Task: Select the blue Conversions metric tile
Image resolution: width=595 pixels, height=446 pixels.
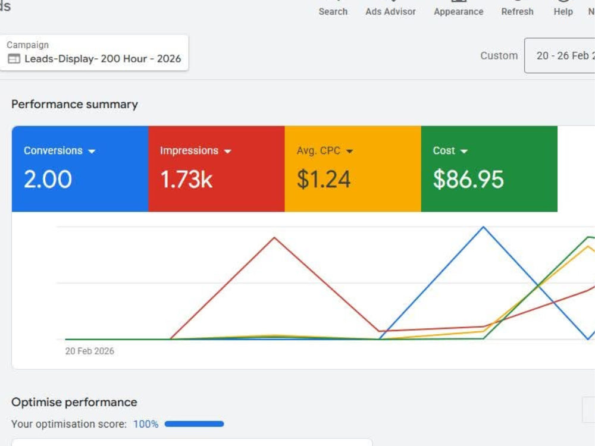Action: click(80, 169)
